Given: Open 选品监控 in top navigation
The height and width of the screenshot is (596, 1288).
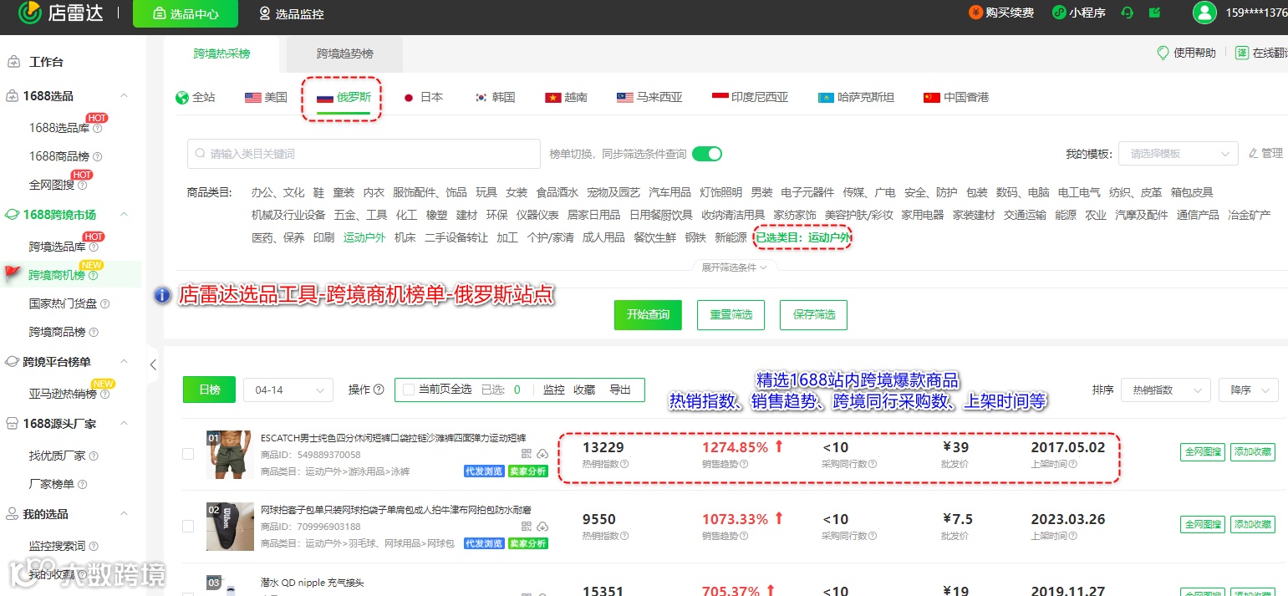Looking at the screenshot, I should (291, 13).
